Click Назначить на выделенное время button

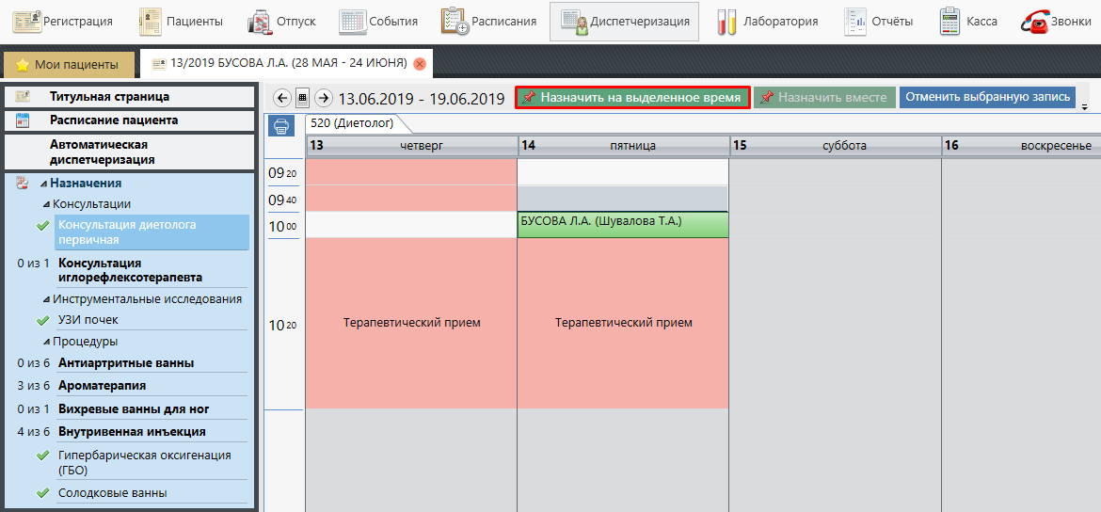(x=632, y=98)
